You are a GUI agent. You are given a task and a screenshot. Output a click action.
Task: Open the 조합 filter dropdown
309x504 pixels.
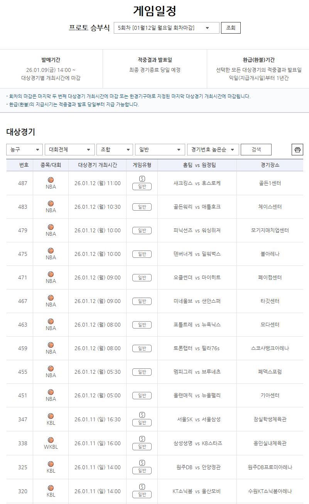point(115,149)
